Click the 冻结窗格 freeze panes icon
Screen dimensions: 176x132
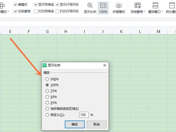pos(138,5)
